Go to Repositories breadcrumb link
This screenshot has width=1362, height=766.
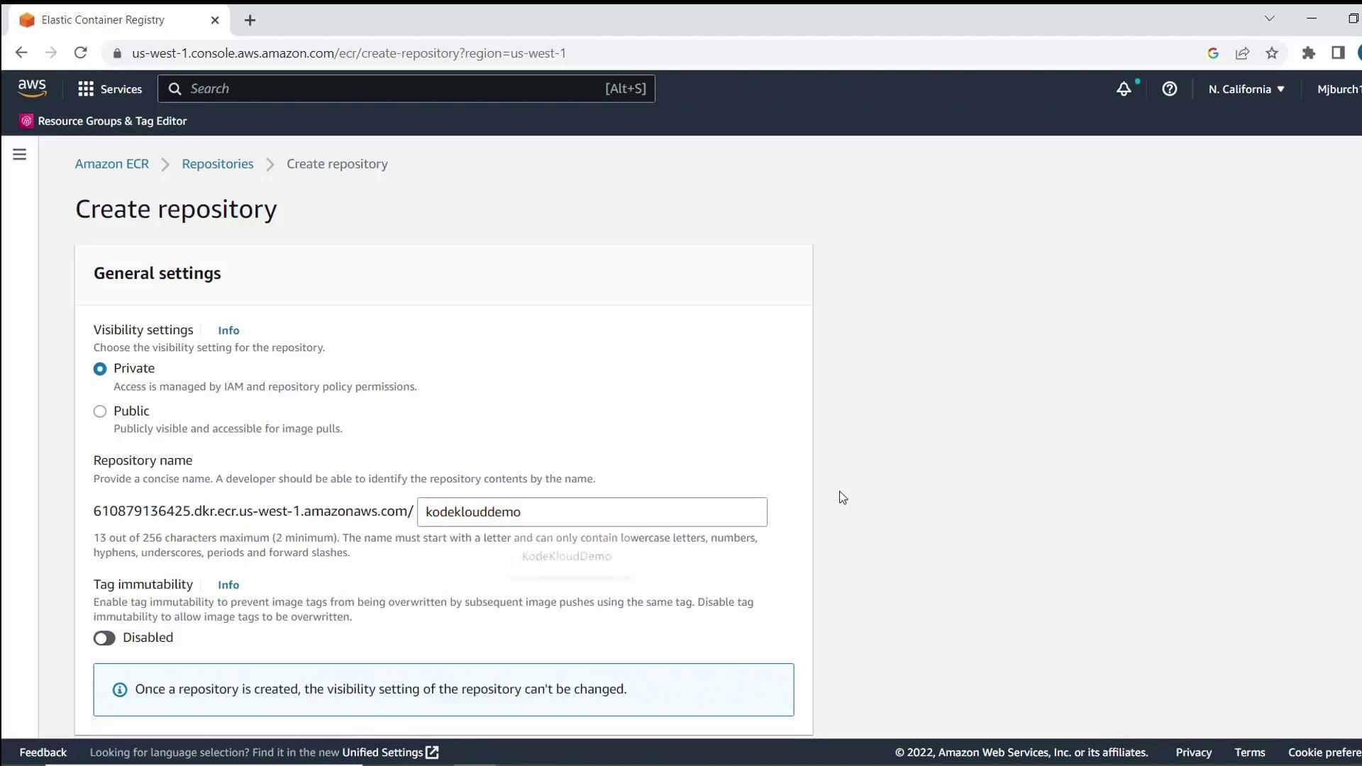pyautogui.click(x=217, y=164)
